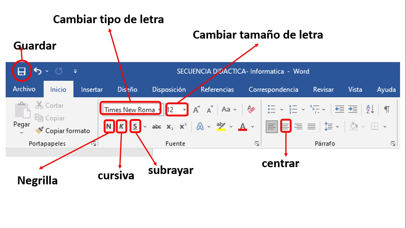This screenshot has width=406, height=228.
Task: Align text right
Action: coord(298,127)
